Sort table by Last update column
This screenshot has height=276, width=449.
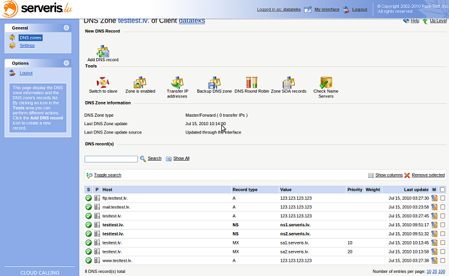(416, 190)
